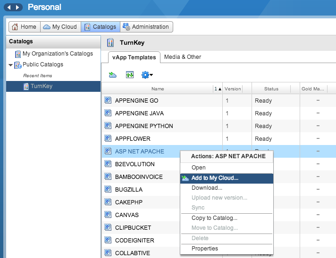
Task: Select the APPFLOWER row name
Action: [x=133, y=139]
